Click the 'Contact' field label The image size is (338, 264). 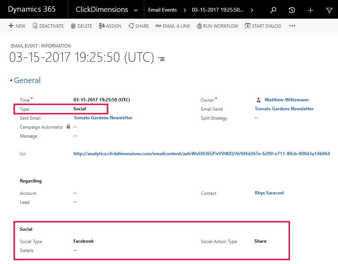pyautogui.click(x=208, y=193)
